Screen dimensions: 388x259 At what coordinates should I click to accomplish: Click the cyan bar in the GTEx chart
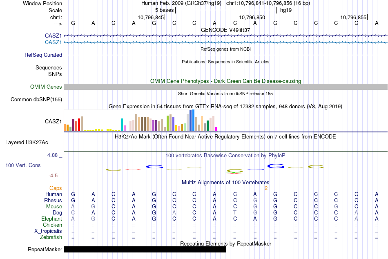coord(122,125)
